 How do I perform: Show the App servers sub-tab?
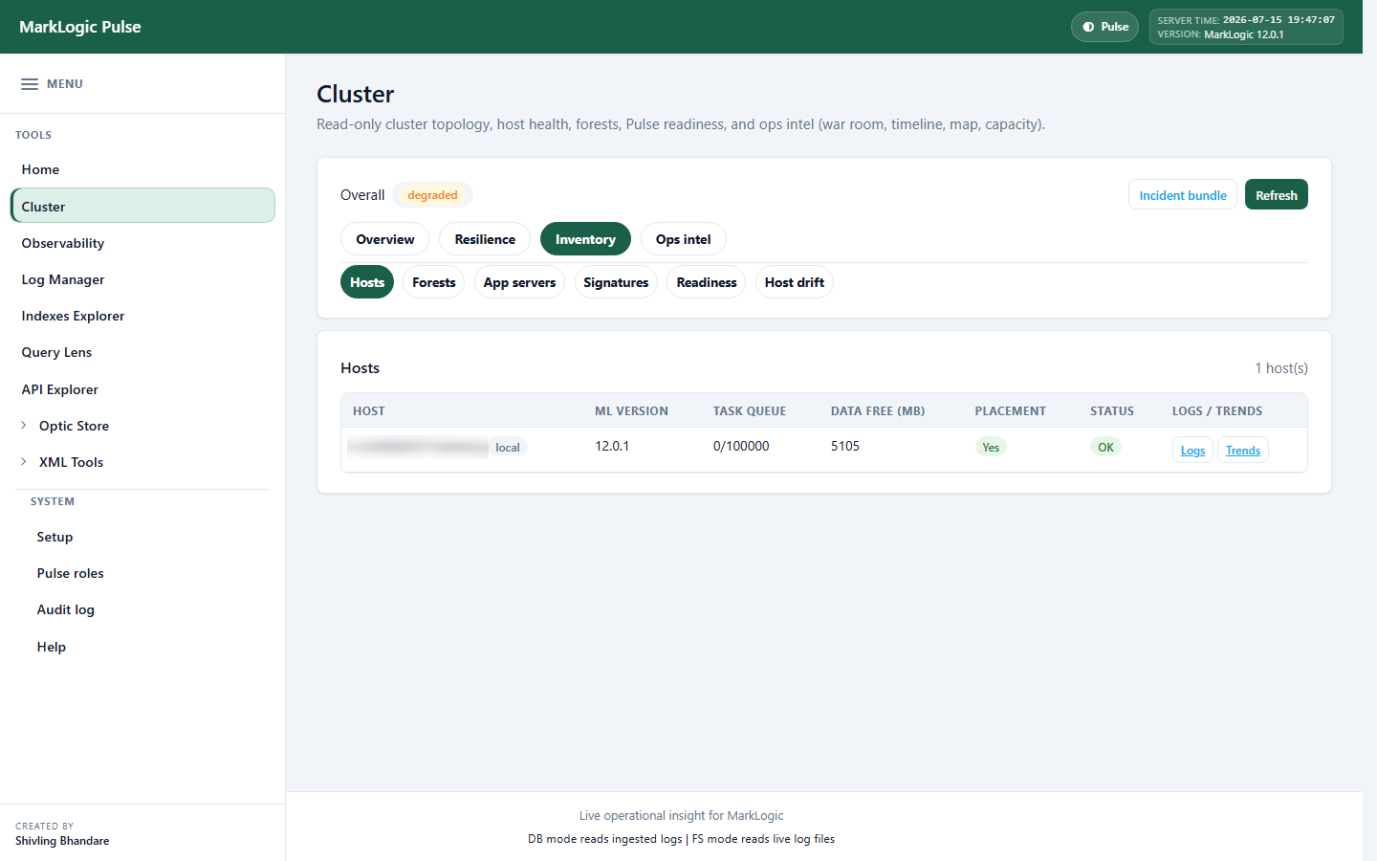click(x=519, y=282)
